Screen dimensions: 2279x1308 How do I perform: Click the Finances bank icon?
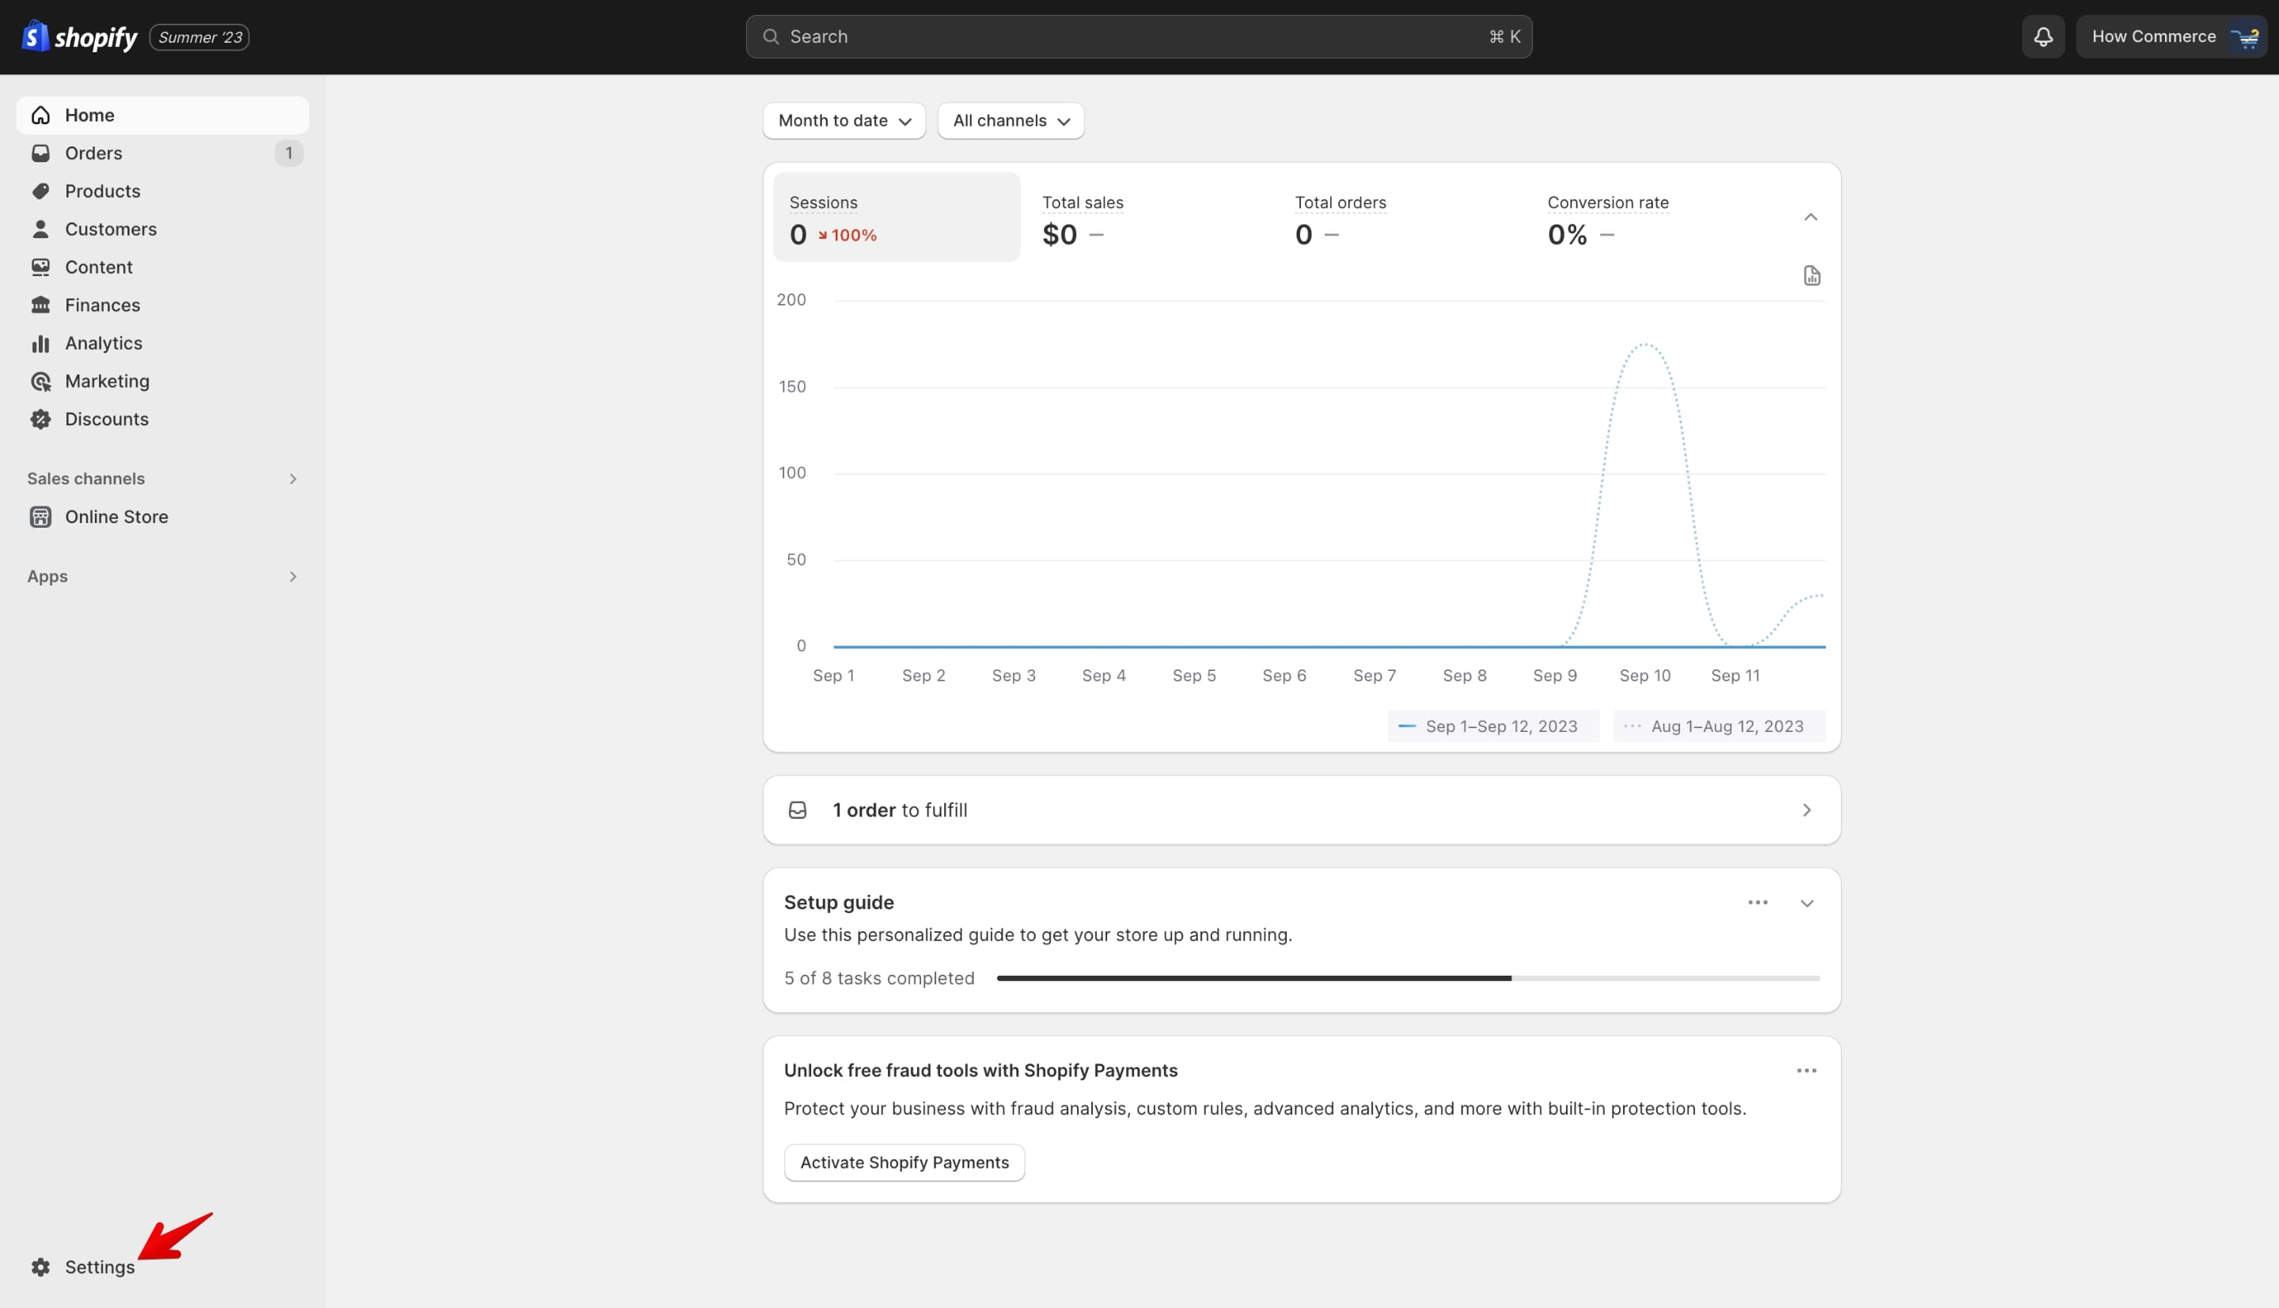point(40,305)
